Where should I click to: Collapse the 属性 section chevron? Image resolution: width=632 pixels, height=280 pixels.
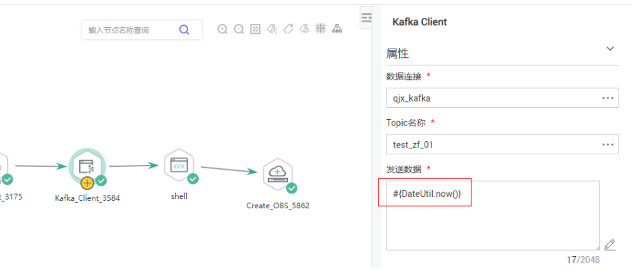[609, 49]
